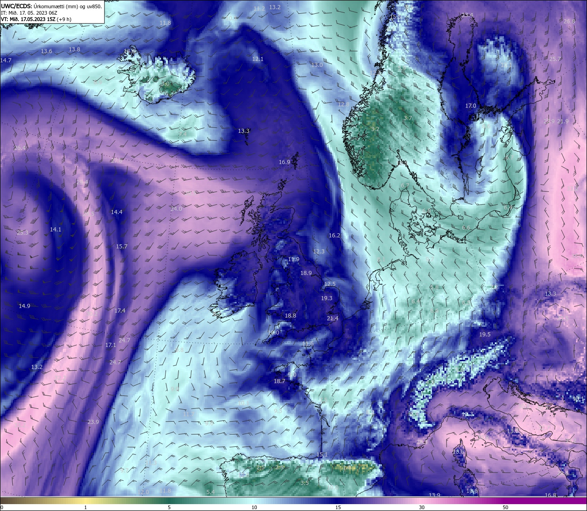Click the 17.1 value in the Atlantic

(111, 345)
